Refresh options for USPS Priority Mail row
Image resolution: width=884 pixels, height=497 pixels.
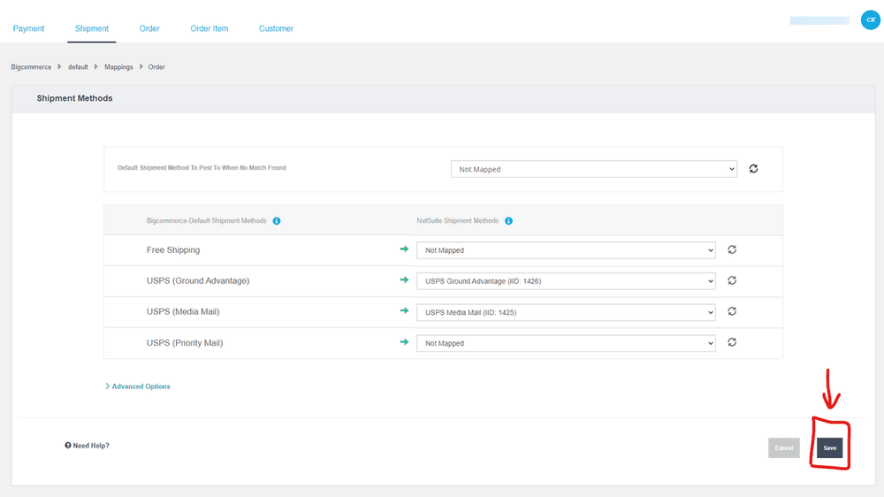tap(732, 342)
